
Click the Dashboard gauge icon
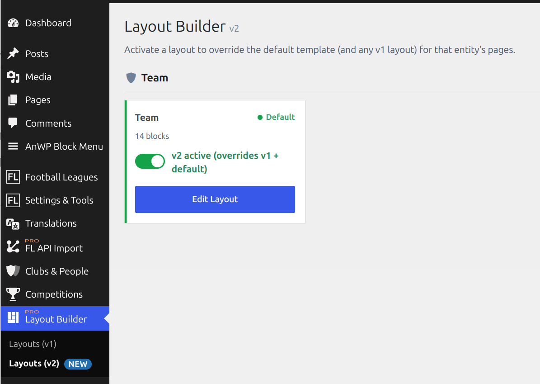point(13,23)
